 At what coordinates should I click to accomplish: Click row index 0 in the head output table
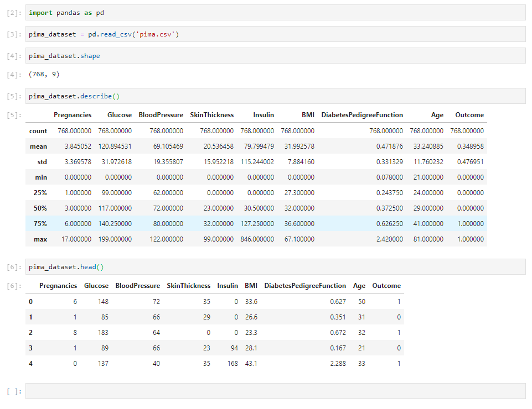(x=30, y=301)
